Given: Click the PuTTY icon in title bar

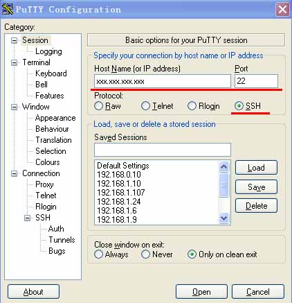Looking at the screenshot, I should (x=8, y=10).
